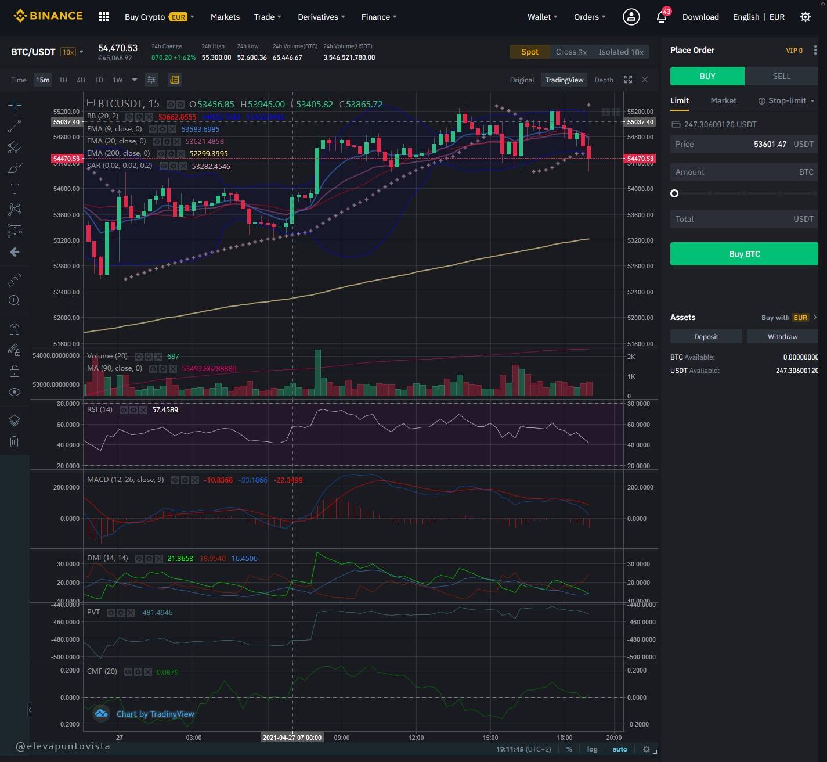This screenshot has width=827, height=762.
Task: Select the ruler measure tool
Action: click(x=15, y=280)
